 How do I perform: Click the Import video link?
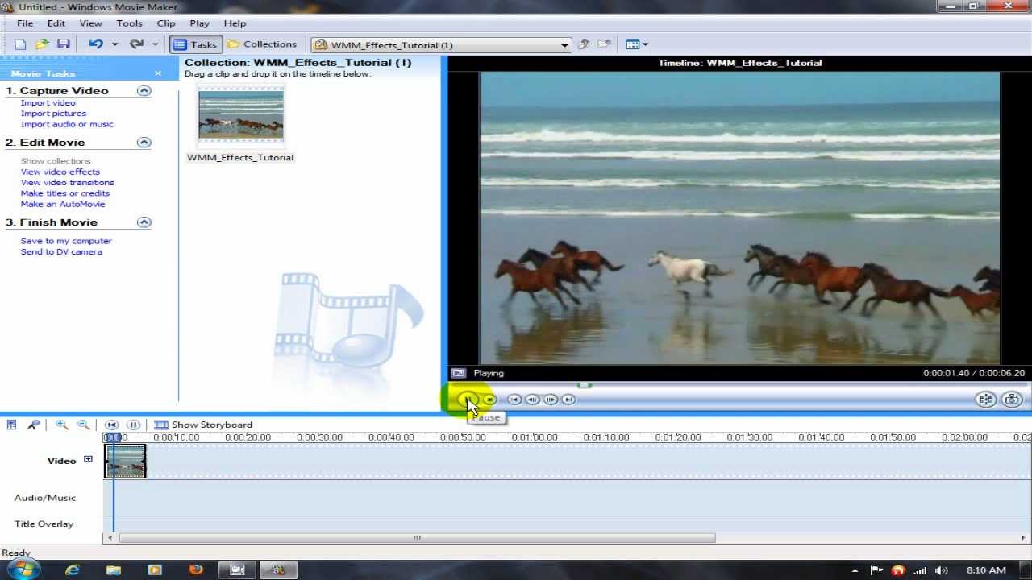48,103
